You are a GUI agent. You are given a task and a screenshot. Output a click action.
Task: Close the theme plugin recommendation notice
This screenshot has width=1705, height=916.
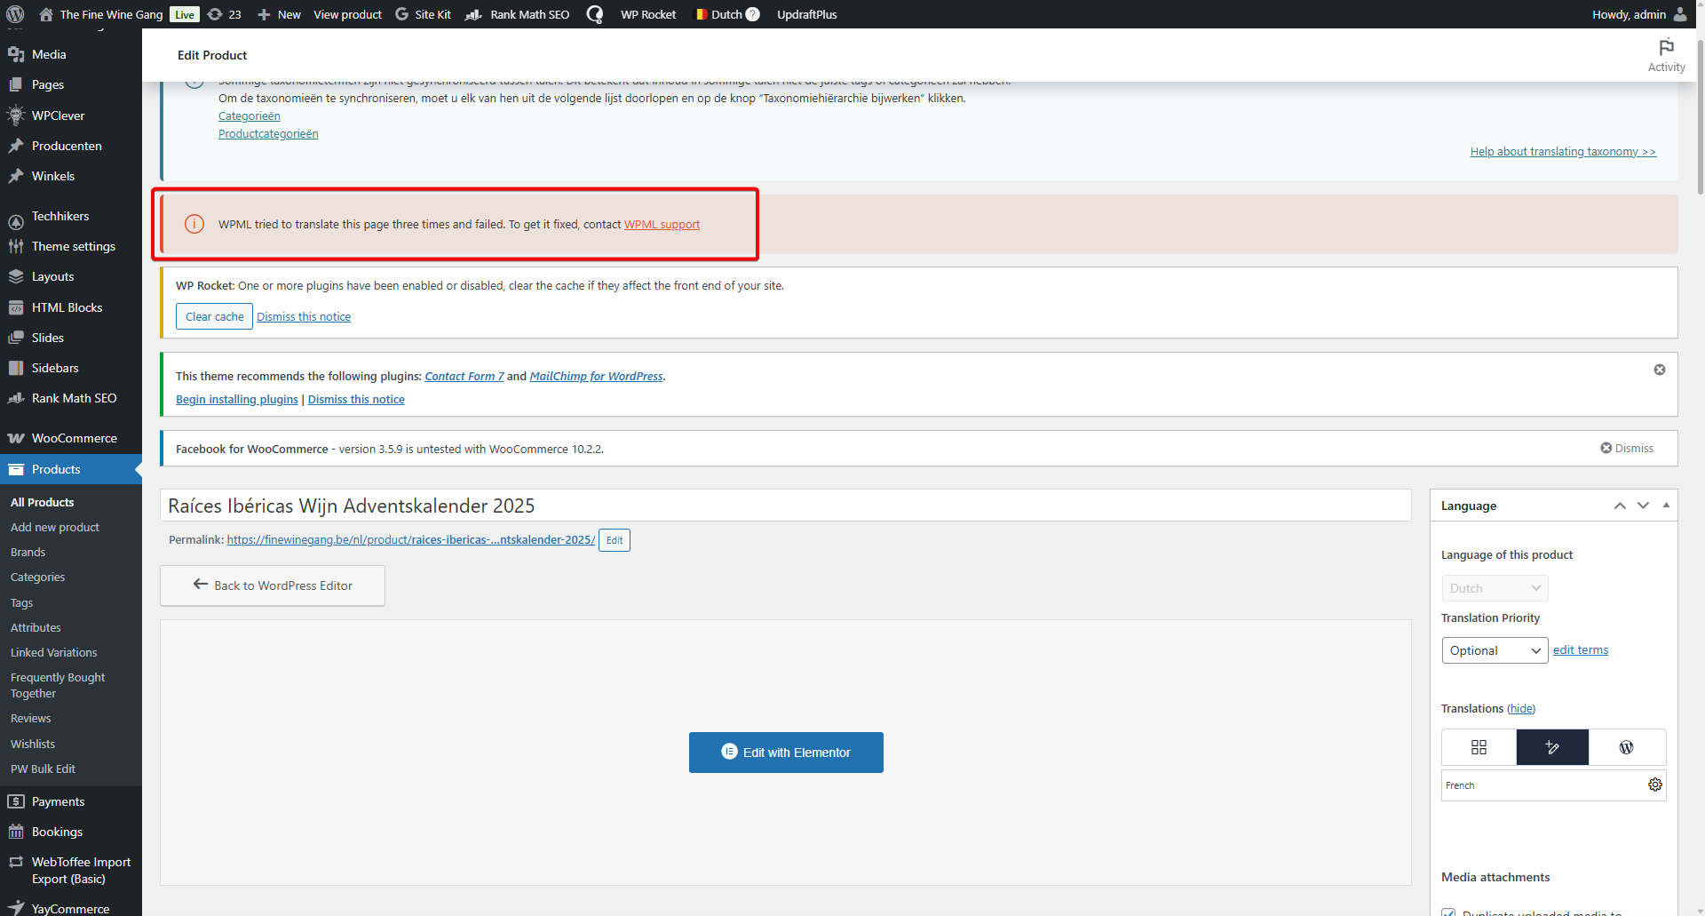click(x=1660, y=370)
